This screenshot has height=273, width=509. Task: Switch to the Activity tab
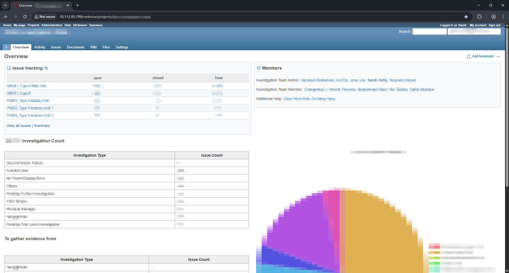point(40,47)
